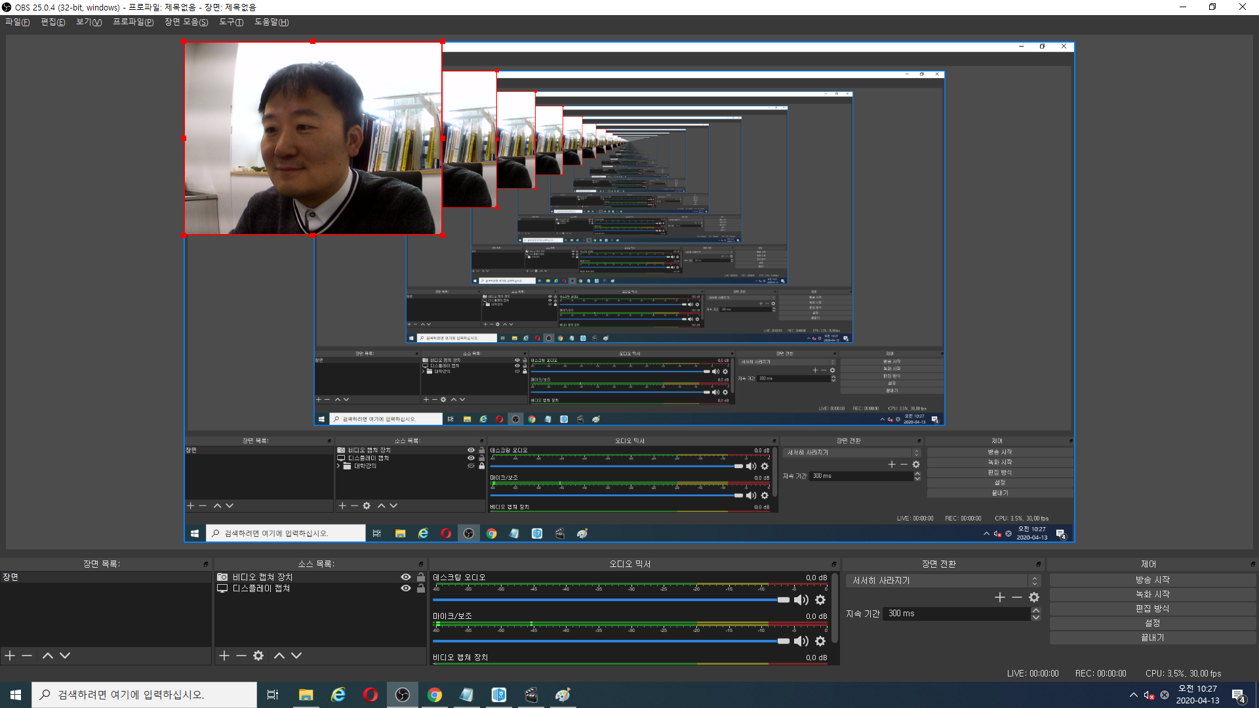The image size is (1259, 708).
Task: Toggle visibility of 디스플레이 캡쳐 source
Action: point(406,588)
